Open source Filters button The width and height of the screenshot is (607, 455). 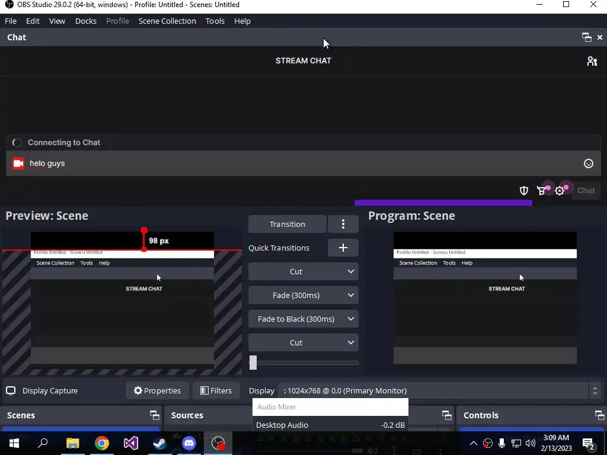click(x=216, y=390)
